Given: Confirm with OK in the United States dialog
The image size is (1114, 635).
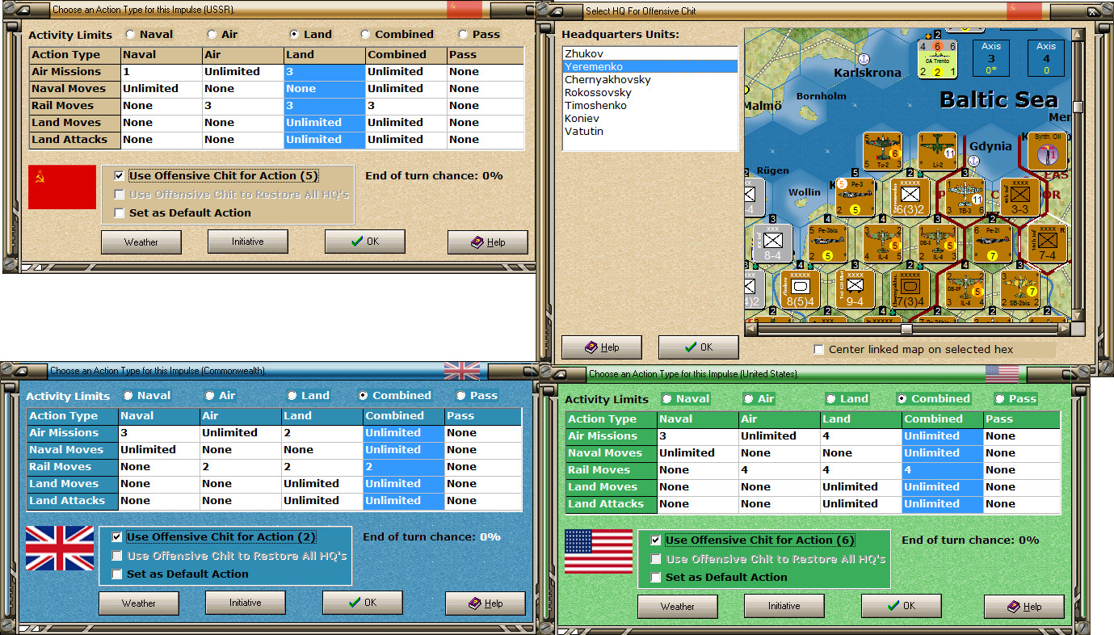Looking at the screenshot, I should coord(902,606).
